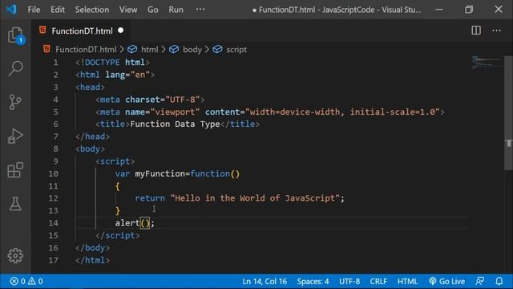This screenshot has height=289, width=513.
Task: Click the opening <script> tag on line 9
Action: click(115, 161)
